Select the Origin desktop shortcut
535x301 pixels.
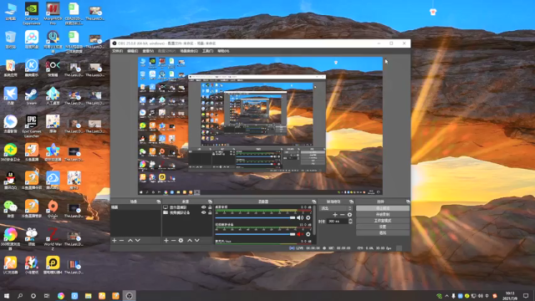click(53, 209)
